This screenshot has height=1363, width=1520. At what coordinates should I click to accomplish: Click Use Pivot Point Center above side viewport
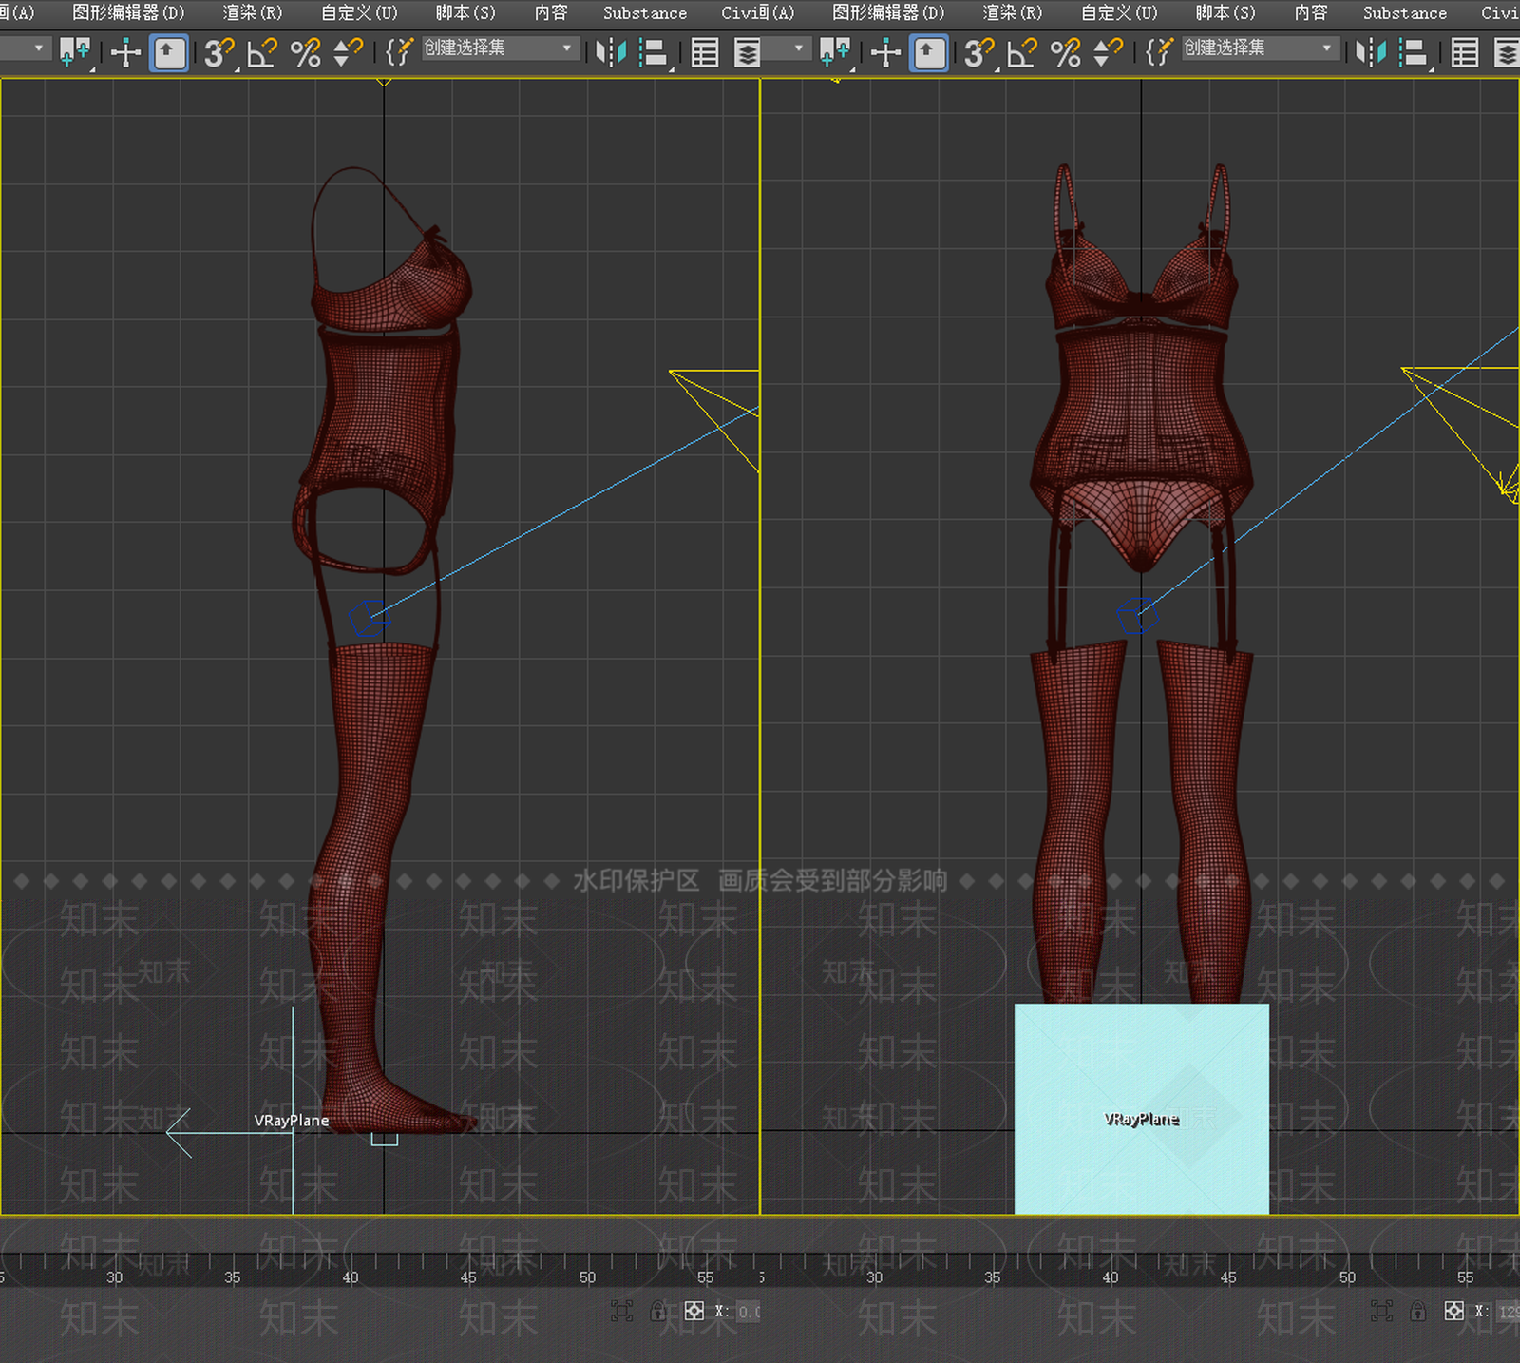point(74,52)
